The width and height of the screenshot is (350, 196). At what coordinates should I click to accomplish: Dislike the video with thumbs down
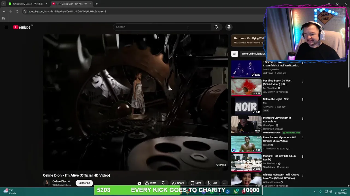coord(163,183)
